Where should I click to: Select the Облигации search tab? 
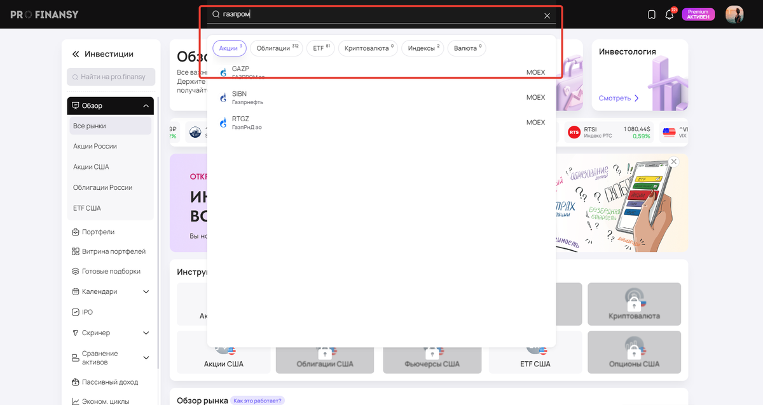pyautogui.click(x=277, y=48)
